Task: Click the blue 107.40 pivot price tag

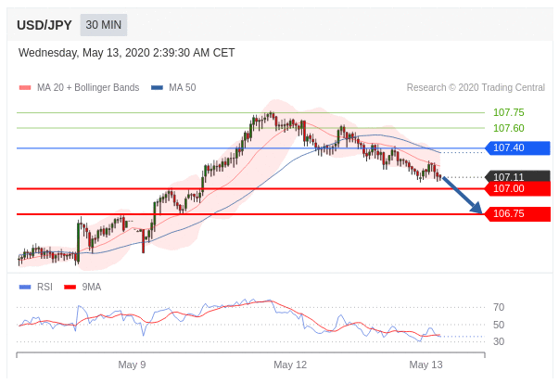Action: coord(517,147)
